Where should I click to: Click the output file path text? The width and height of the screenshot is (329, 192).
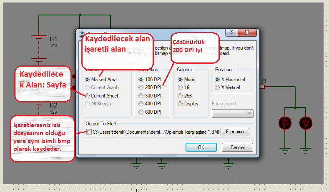click(x=155, y=132)
